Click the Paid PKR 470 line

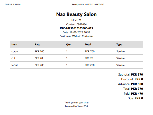tap(133, 94)
